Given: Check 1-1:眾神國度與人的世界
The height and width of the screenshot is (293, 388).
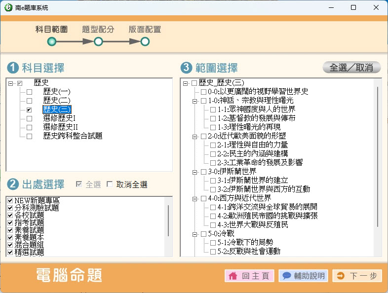Looking at the screenshot, I should [213, 110].
